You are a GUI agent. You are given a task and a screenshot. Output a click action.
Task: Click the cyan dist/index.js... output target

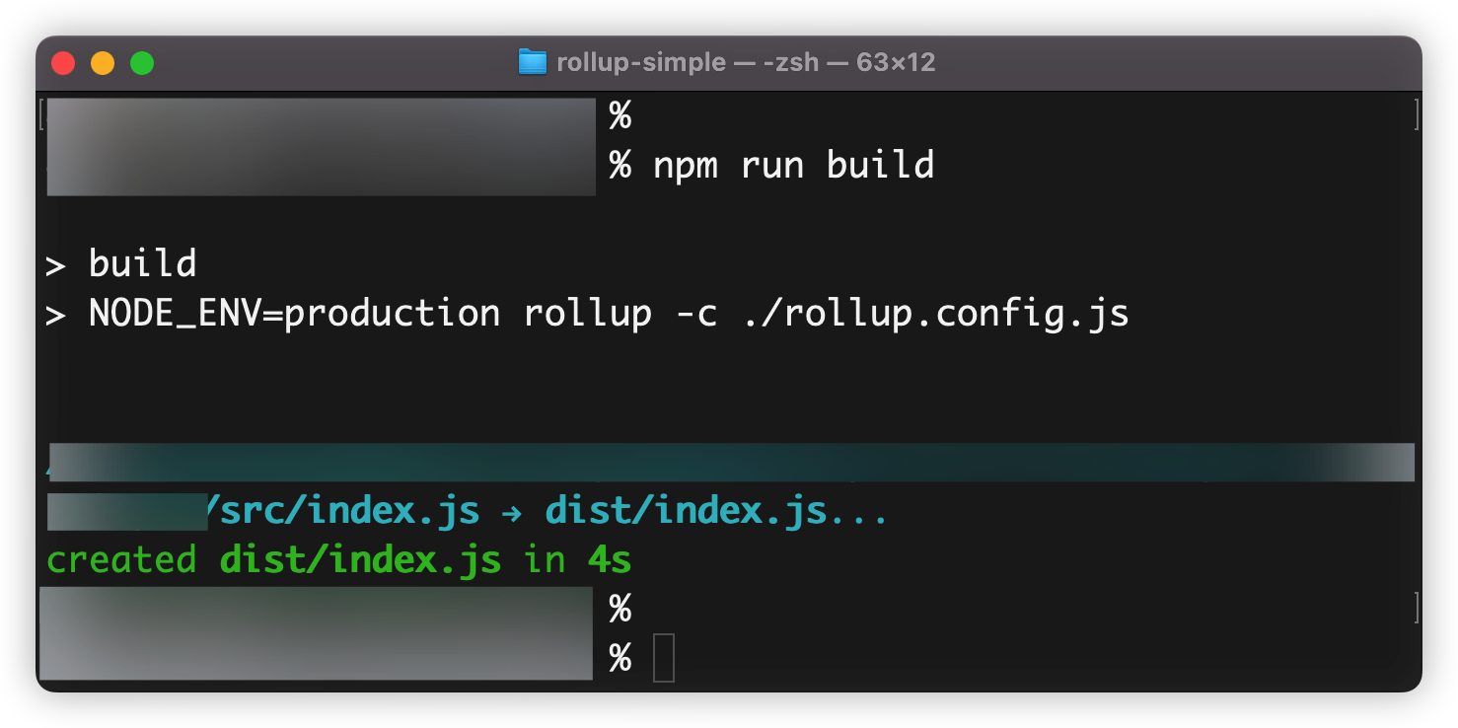[716, 512]
